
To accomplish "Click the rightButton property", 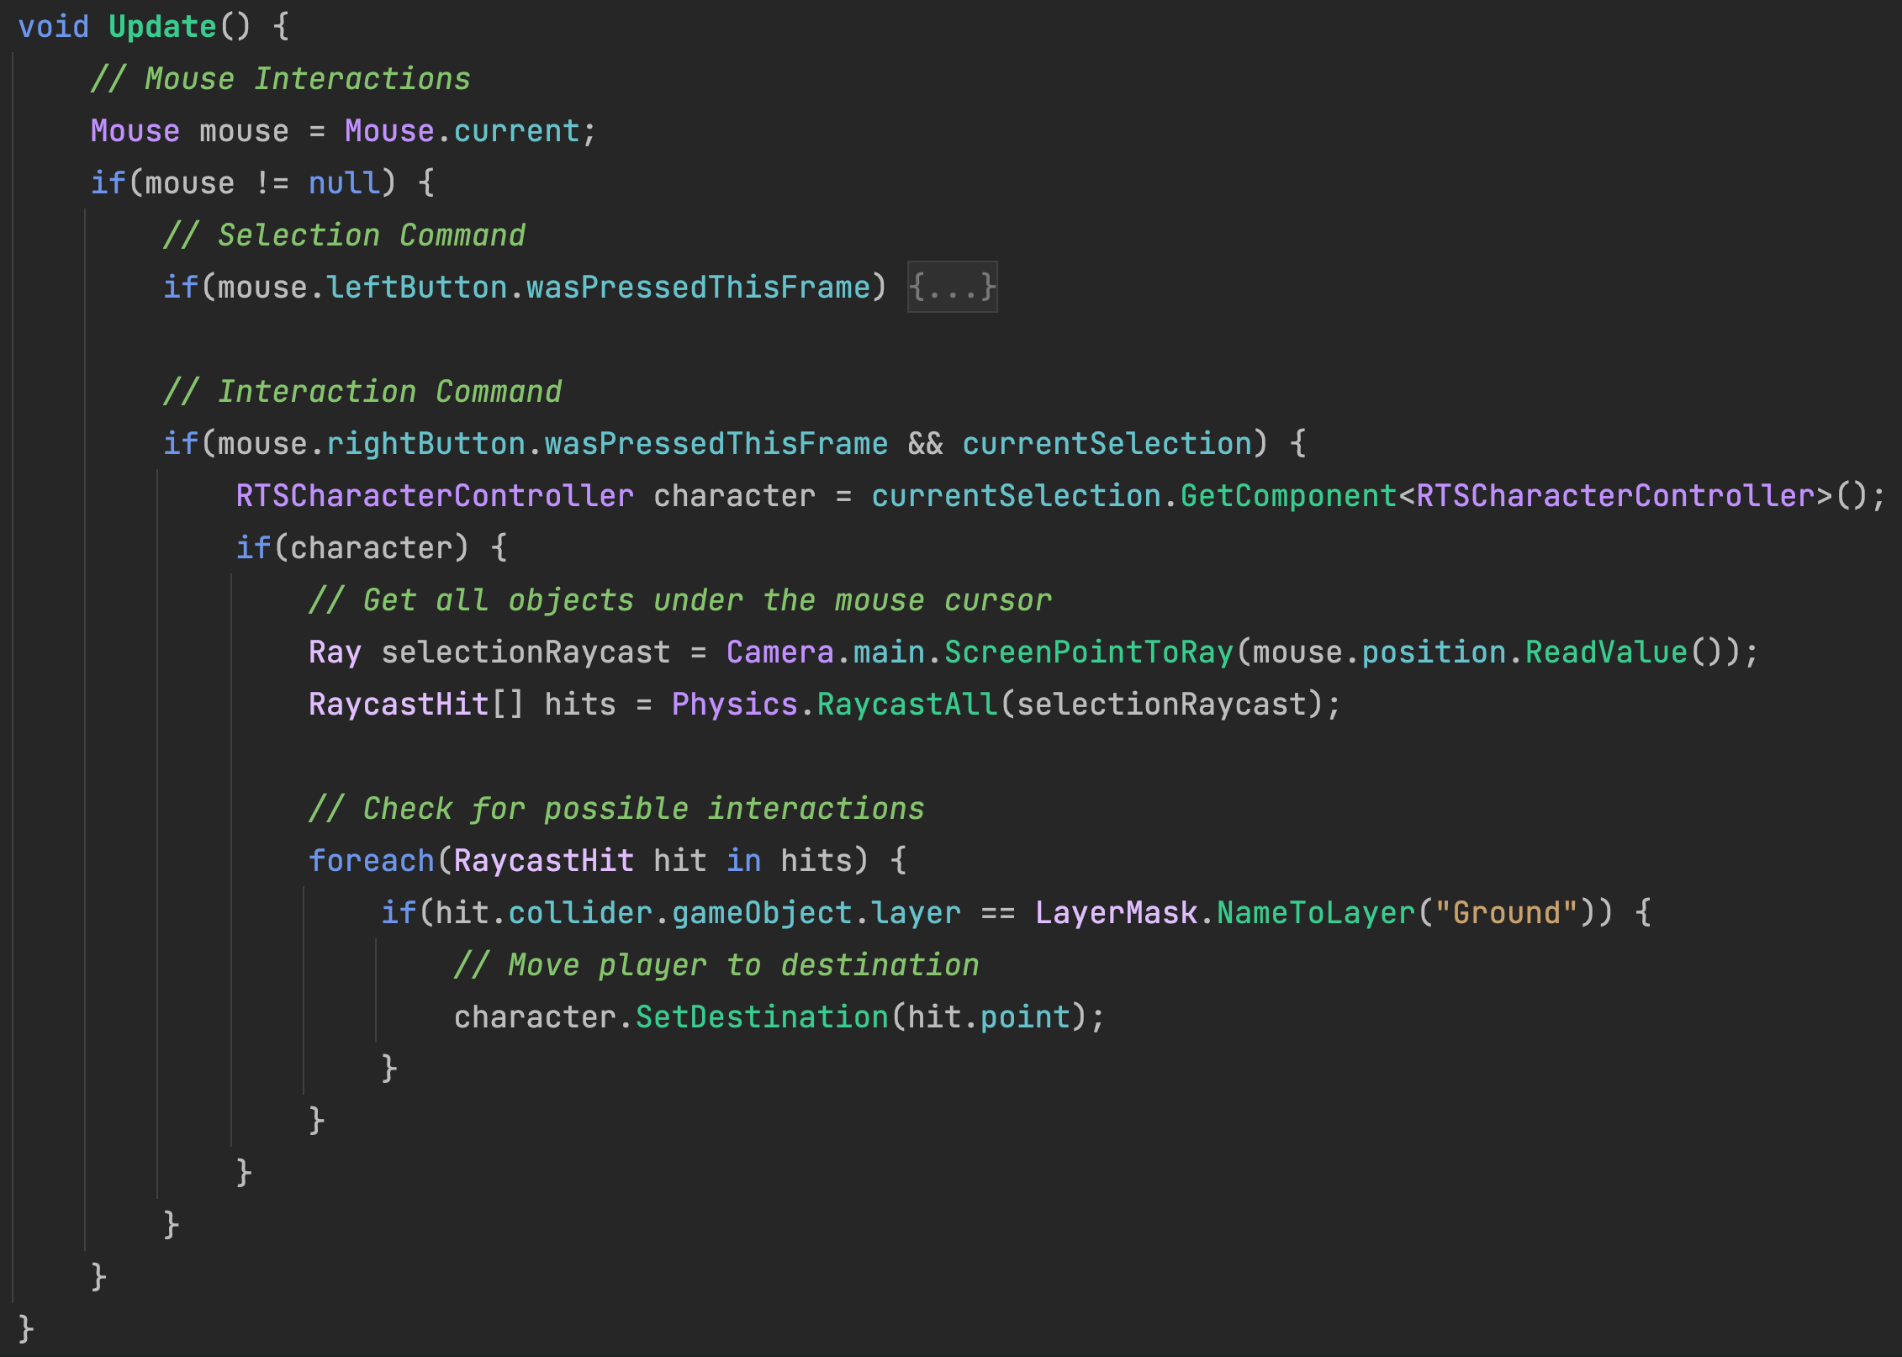I will 425,444.
